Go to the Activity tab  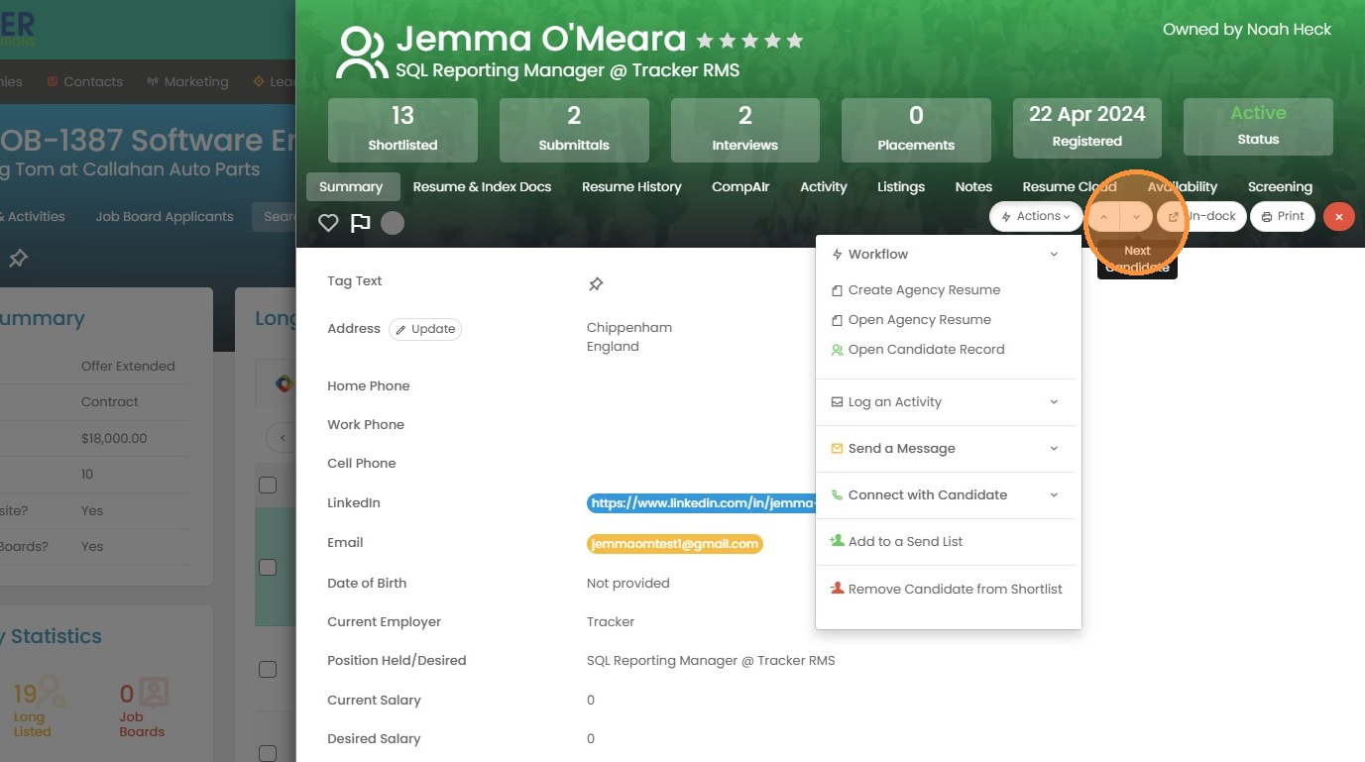coord(824,187)
